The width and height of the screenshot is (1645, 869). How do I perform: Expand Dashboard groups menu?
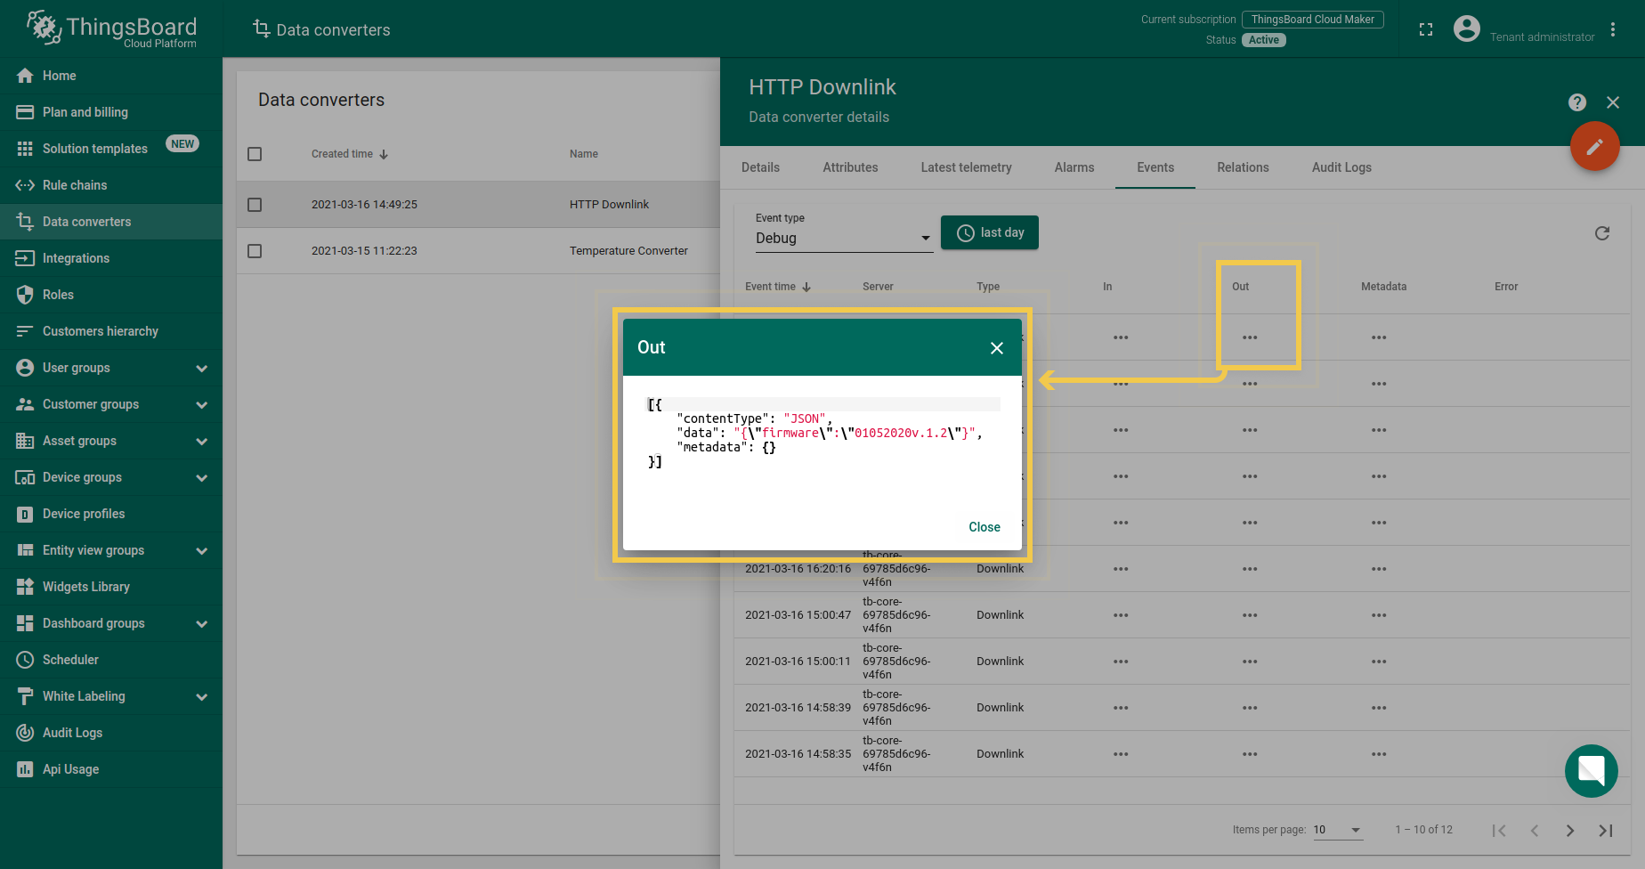pyautogui.click(x=110, y=623)
